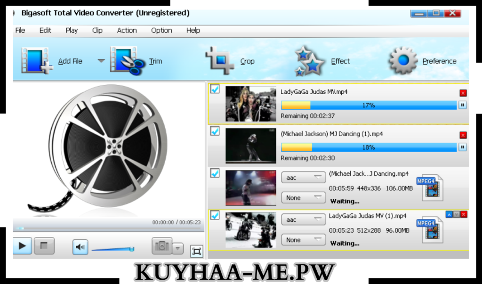Open the Option menu
Image resolution: width=482 pixels, height=284 pixels.
[x=161, y=30]
